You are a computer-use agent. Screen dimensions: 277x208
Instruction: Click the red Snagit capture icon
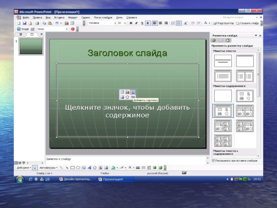click(73, 29)
